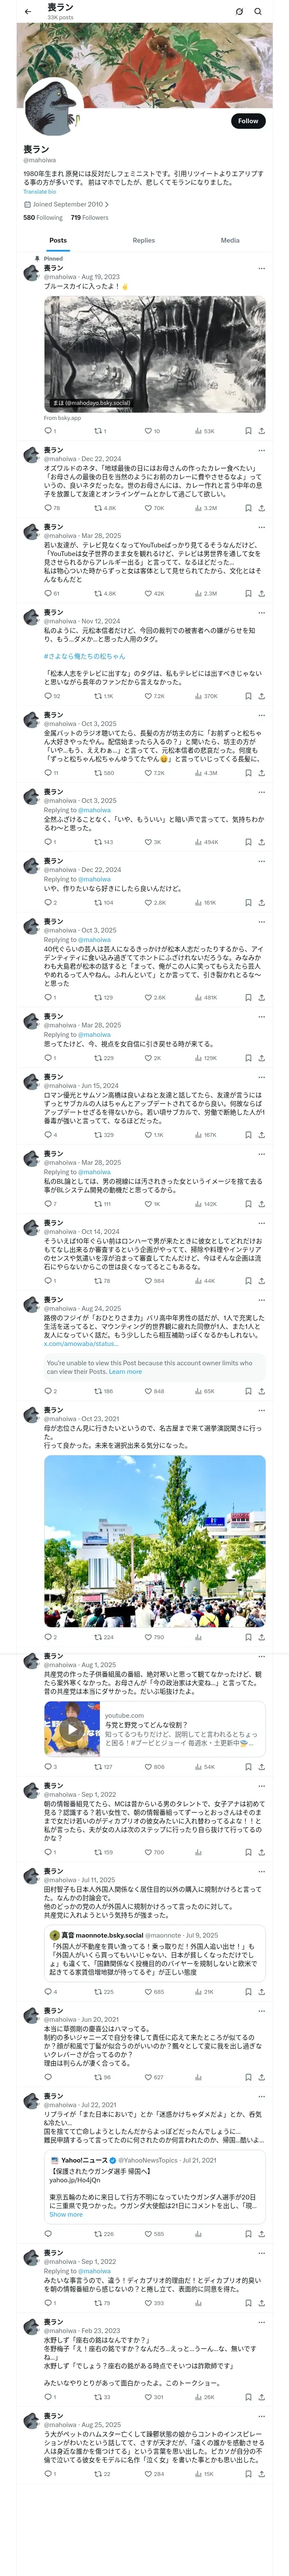This screenshot has width=289, height=2576.
Task: Open search from the profile header
Action: (x=258, y=12)
